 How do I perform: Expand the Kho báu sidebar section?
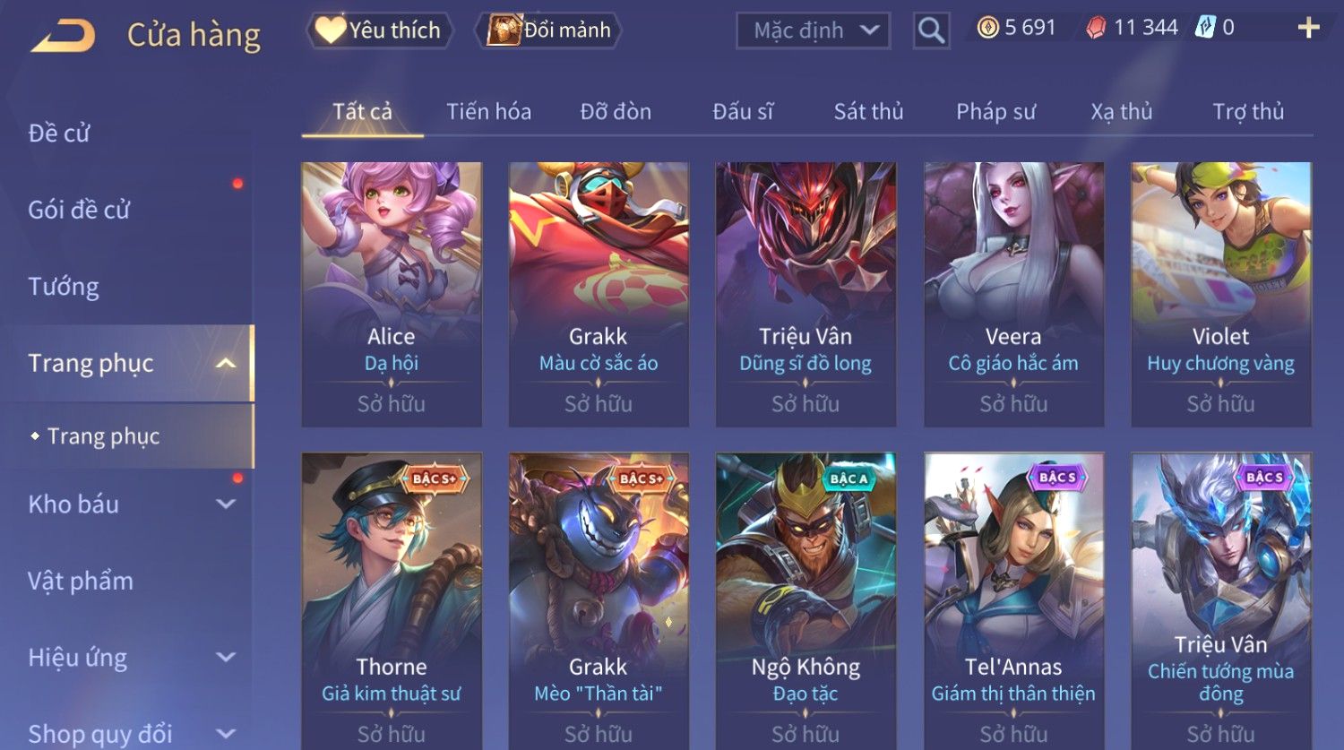[226, 504]
